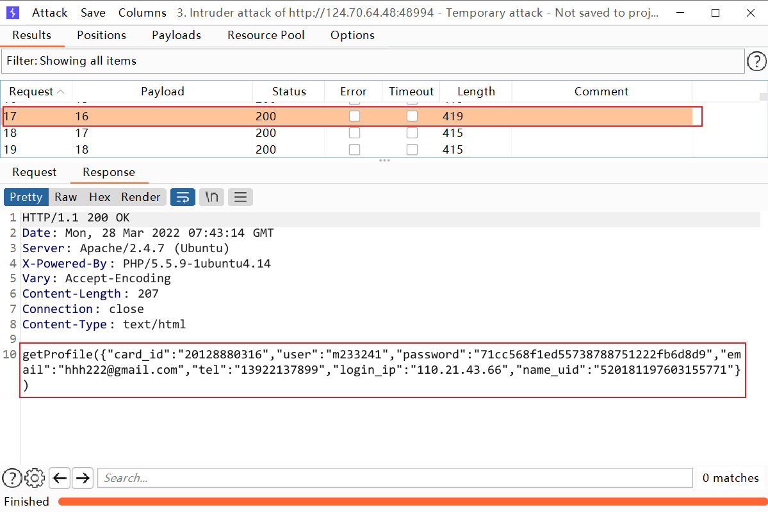Go to previous search match arrow
Screen dimensions: 768x512
point(60,477)
